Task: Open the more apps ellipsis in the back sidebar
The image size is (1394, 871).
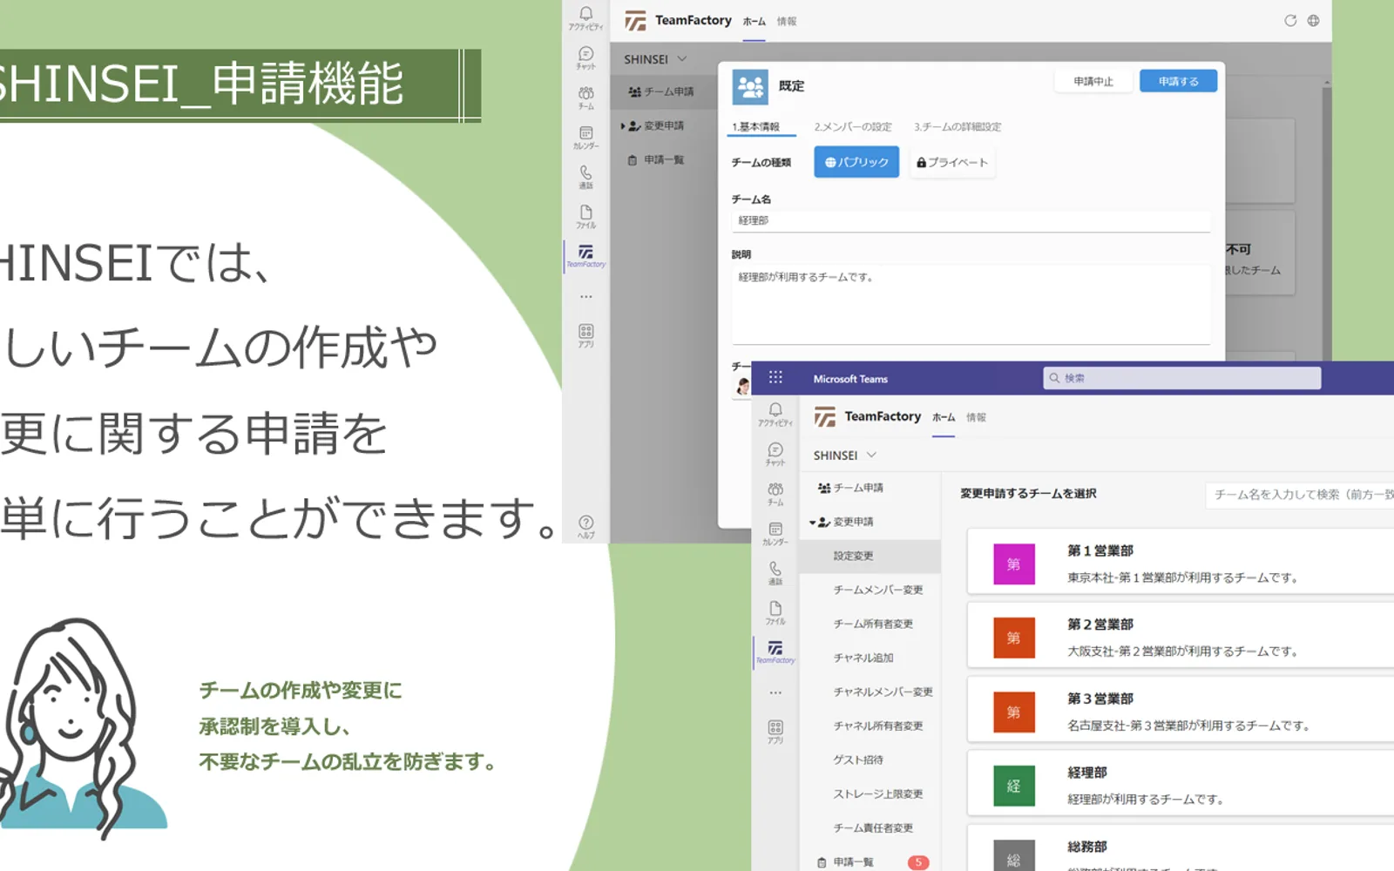Action: [x=585, y=297]
